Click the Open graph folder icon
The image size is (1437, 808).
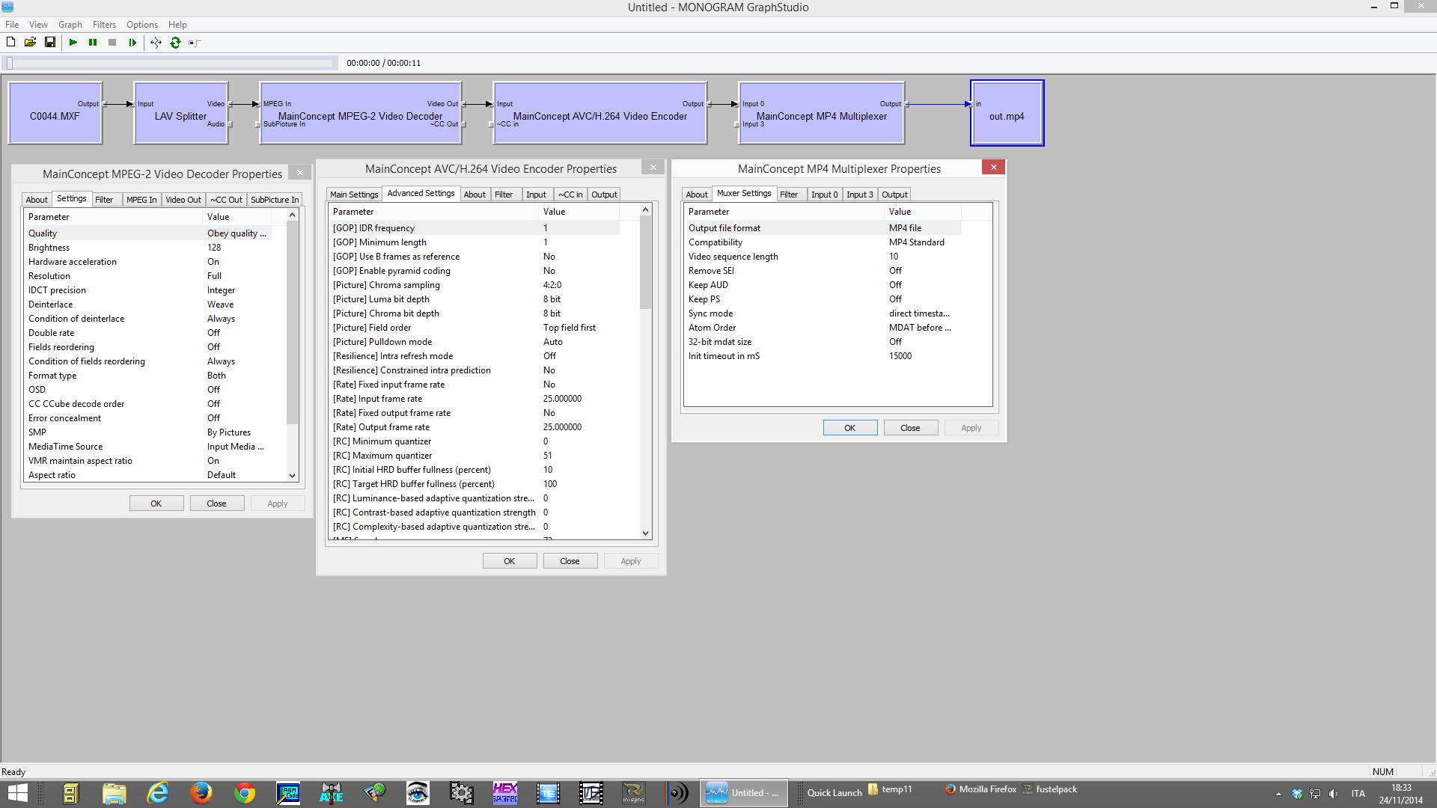[30, 43]
